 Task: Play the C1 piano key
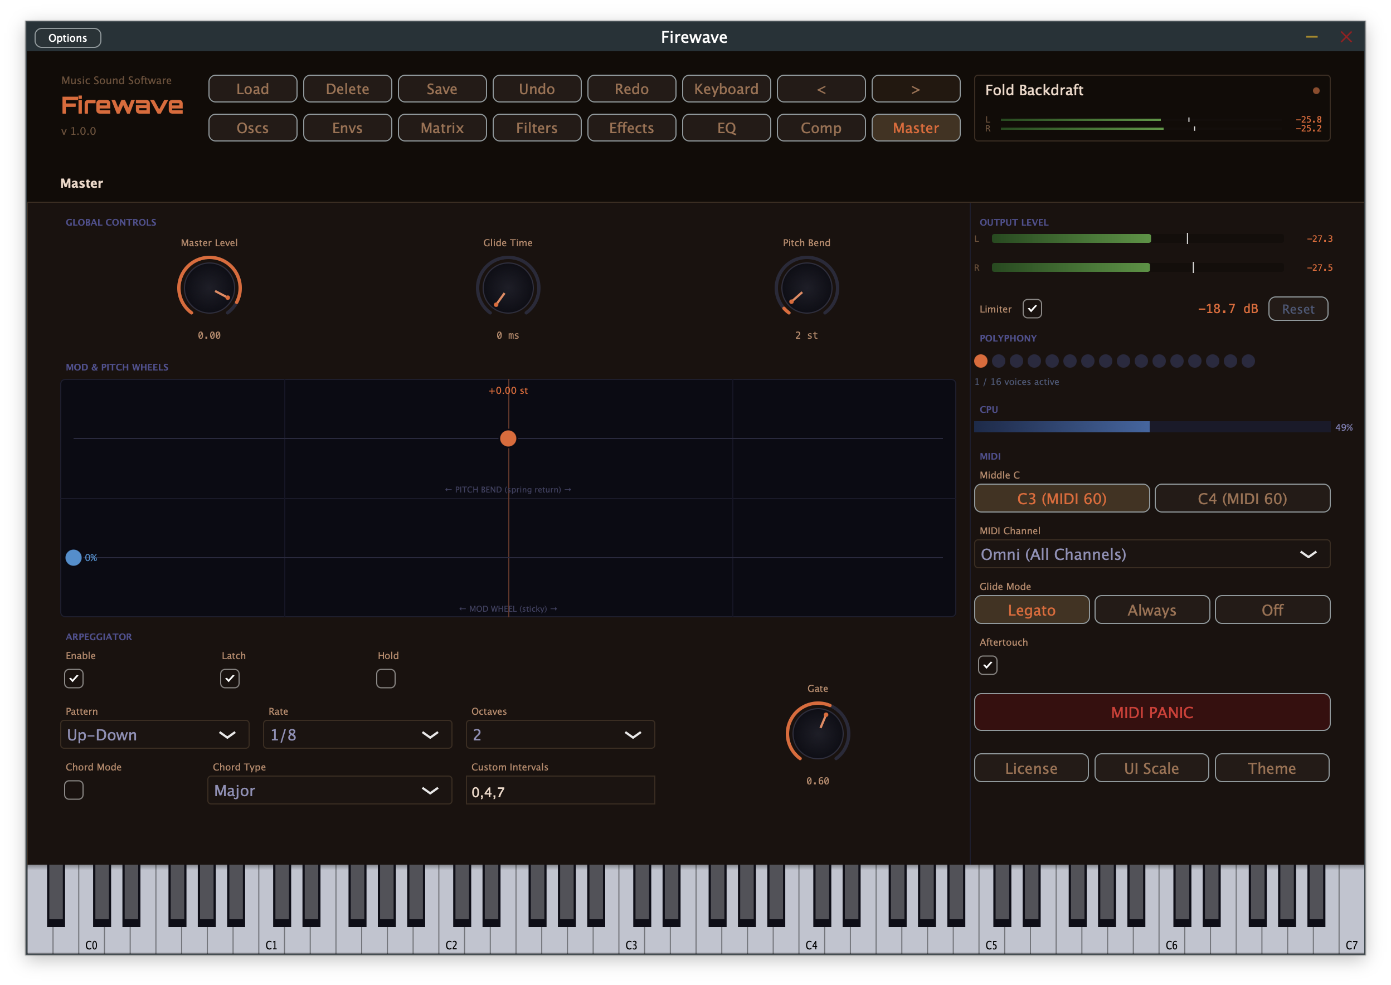pos(271,939)
